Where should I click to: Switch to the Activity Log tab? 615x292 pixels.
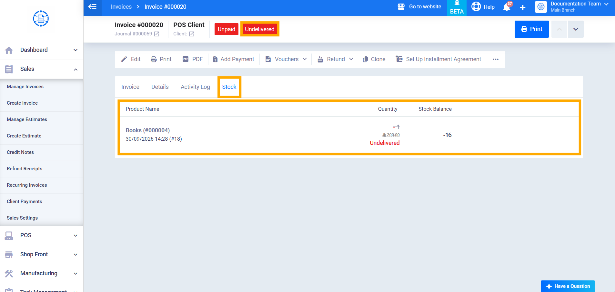click(195, 87)
